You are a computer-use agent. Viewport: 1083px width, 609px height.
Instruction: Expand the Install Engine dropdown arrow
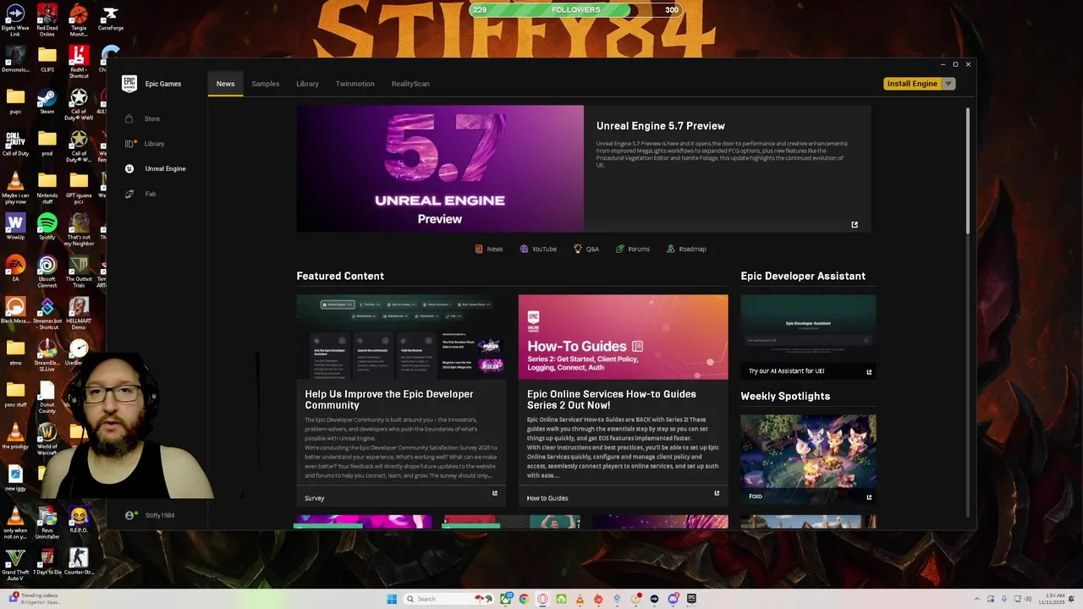pos(948,84)
